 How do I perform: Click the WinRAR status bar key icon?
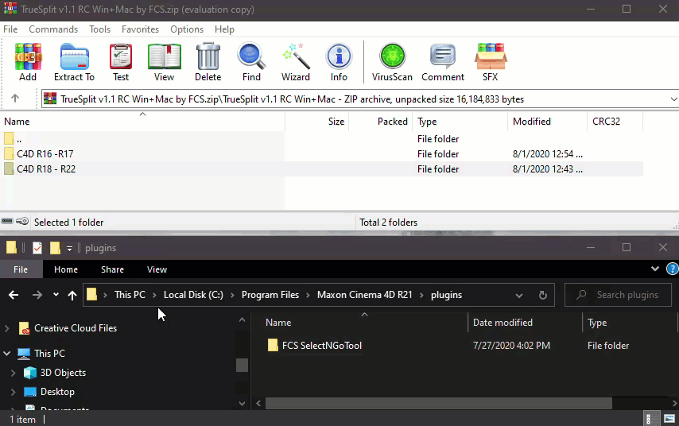[x=22, y=222]
